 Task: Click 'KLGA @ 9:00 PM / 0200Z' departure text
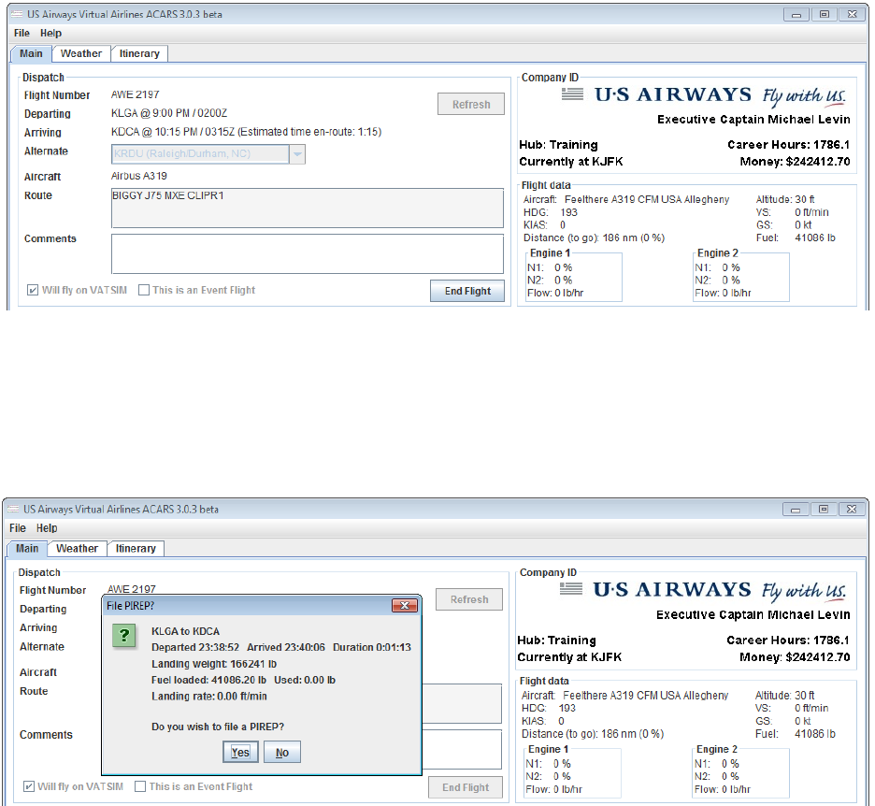(169, 113)
